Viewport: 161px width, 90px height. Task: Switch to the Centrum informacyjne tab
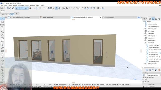click(55, 17)
